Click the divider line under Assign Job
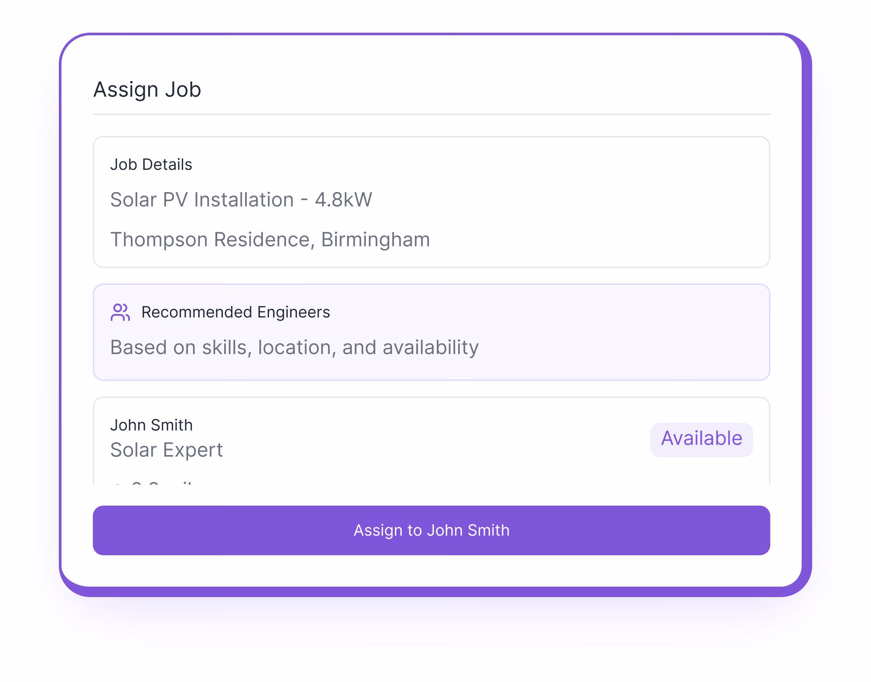The image size is (871, 682). pos(431,114)
